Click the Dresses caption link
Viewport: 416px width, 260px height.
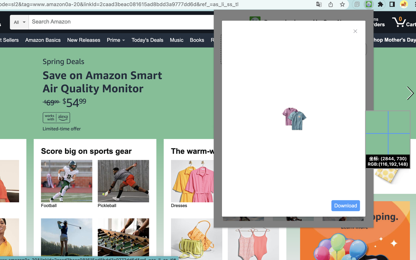coord(179,205)
